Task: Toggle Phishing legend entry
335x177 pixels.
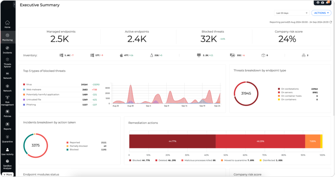Action: pos(29,105)
